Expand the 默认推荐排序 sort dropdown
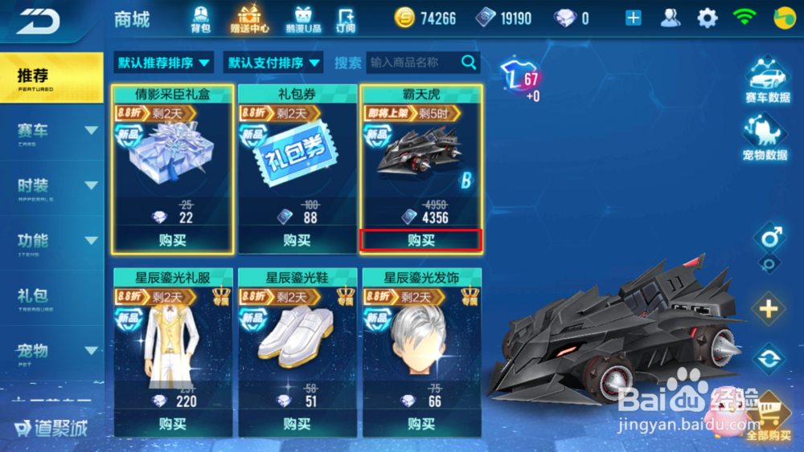 pos(163,63)
